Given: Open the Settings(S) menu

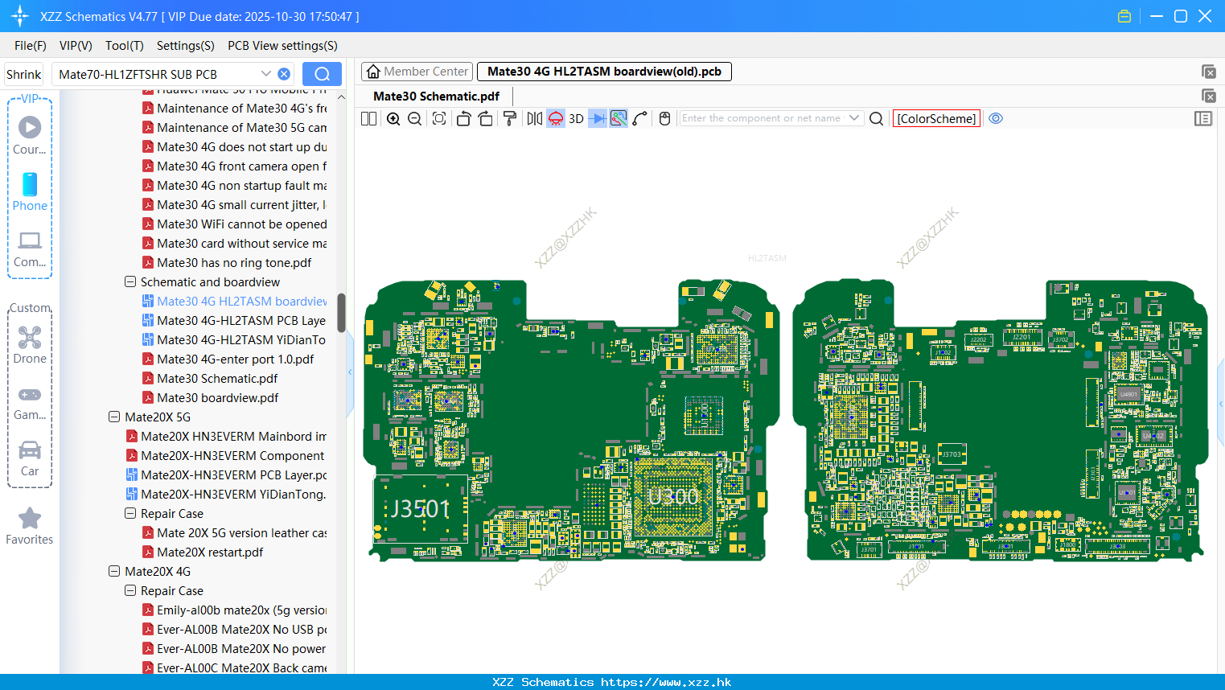Looking at the screenshot, I should point(186,46).
